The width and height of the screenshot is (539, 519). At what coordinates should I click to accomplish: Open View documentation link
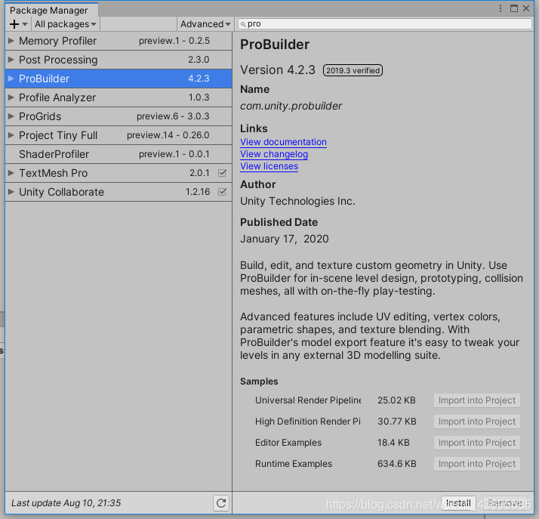(283, 142)
